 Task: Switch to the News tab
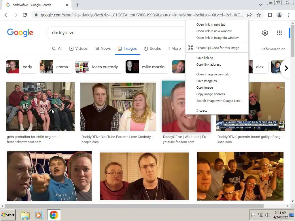[103, 48]
